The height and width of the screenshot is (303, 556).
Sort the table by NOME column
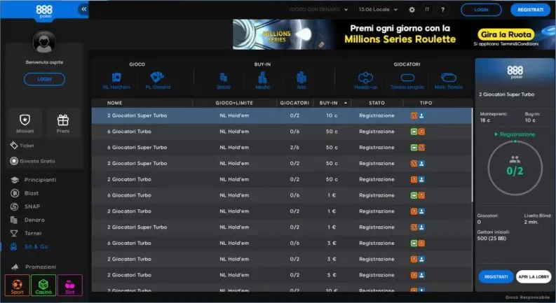[114, 103]
